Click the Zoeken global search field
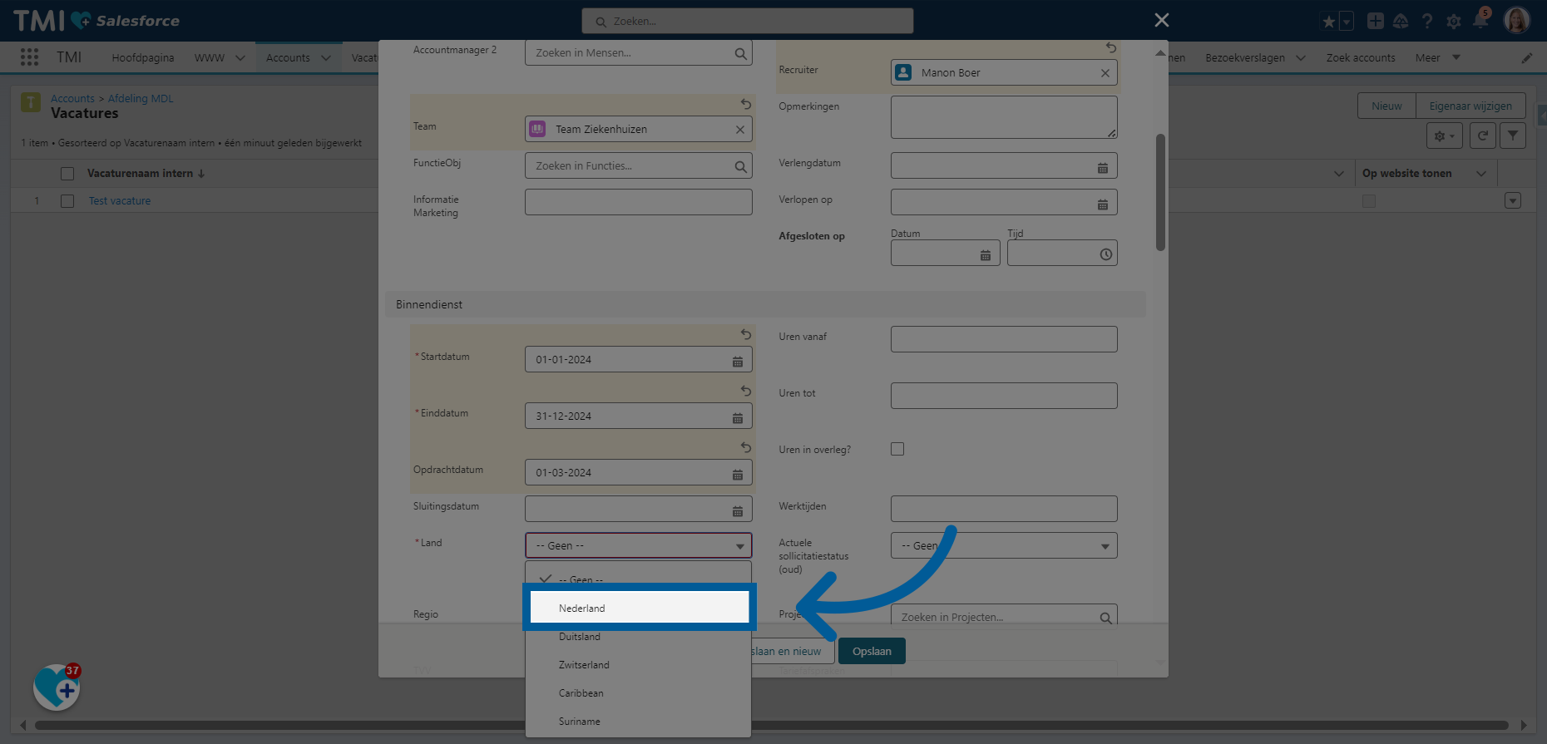The height and width of the screenshot is (744, 1547). click(x=748, y=21)
